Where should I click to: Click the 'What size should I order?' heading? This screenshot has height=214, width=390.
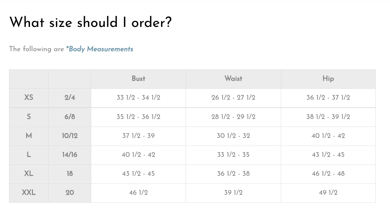tap(90, 23)
